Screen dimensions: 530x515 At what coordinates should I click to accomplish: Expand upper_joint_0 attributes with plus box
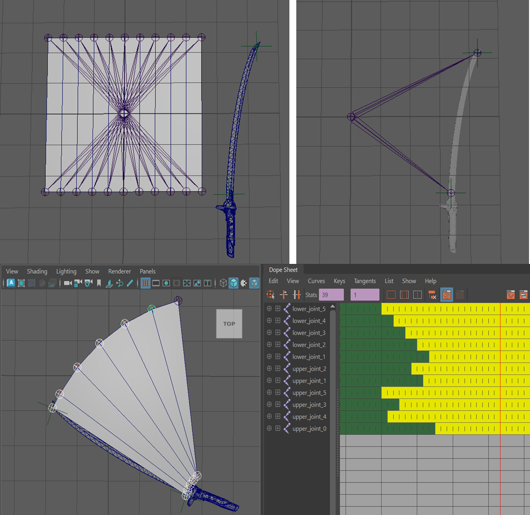pyautogui.click(x=278, y=429)
